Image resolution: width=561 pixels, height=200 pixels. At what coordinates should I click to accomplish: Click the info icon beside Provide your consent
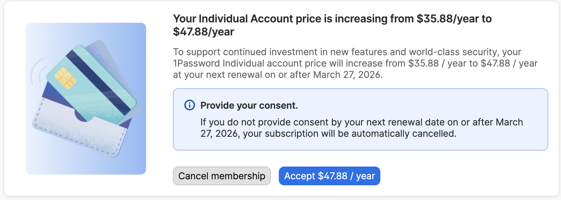[190, 105]
